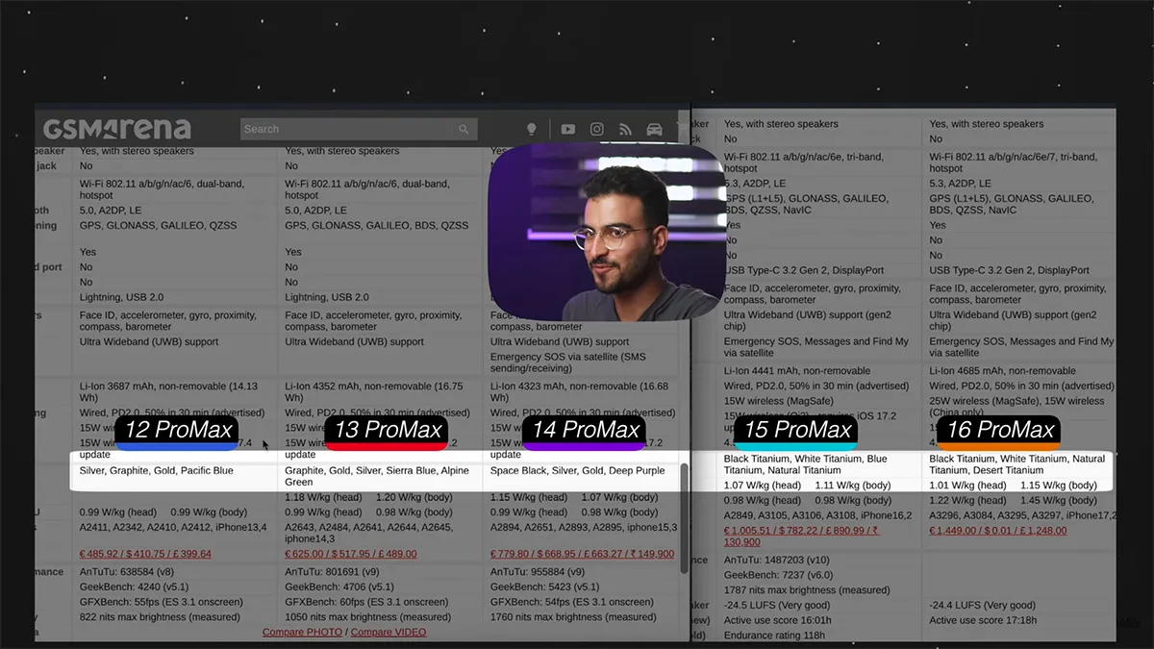Viewport: 1154px width, 649px height.
Task: Click the car icon in header
Action: point(655,129)
